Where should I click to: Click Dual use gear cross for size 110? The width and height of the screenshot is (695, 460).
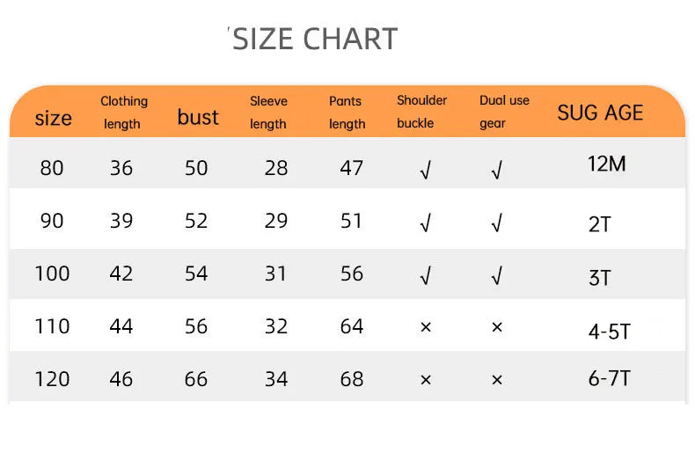(x=497, y=327)
